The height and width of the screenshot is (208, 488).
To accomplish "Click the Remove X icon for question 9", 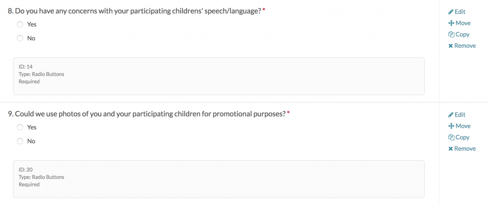I will coord(451,149).
